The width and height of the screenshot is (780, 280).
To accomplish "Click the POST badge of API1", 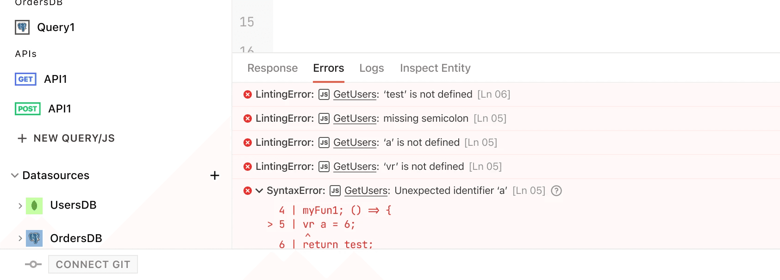I will (x=28, y=109).
